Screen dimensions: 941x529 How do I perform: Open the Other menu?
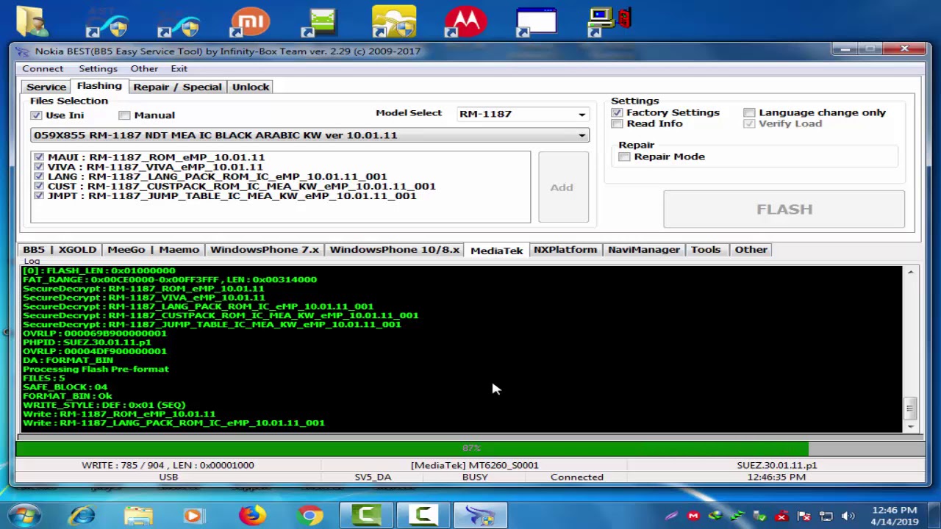pyautogui.click(x=144, y=68)
